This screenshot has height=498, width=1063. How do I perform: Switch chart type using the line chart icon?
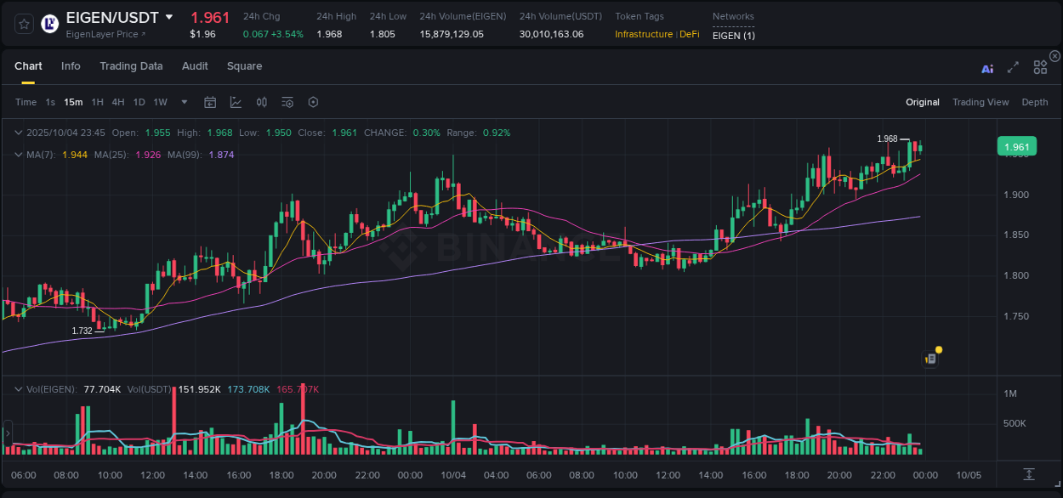(236, 102)
